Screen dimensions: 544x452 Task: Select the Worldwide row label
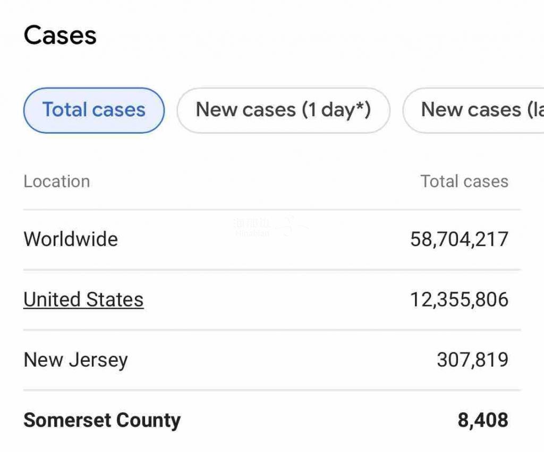coord(71,239)
